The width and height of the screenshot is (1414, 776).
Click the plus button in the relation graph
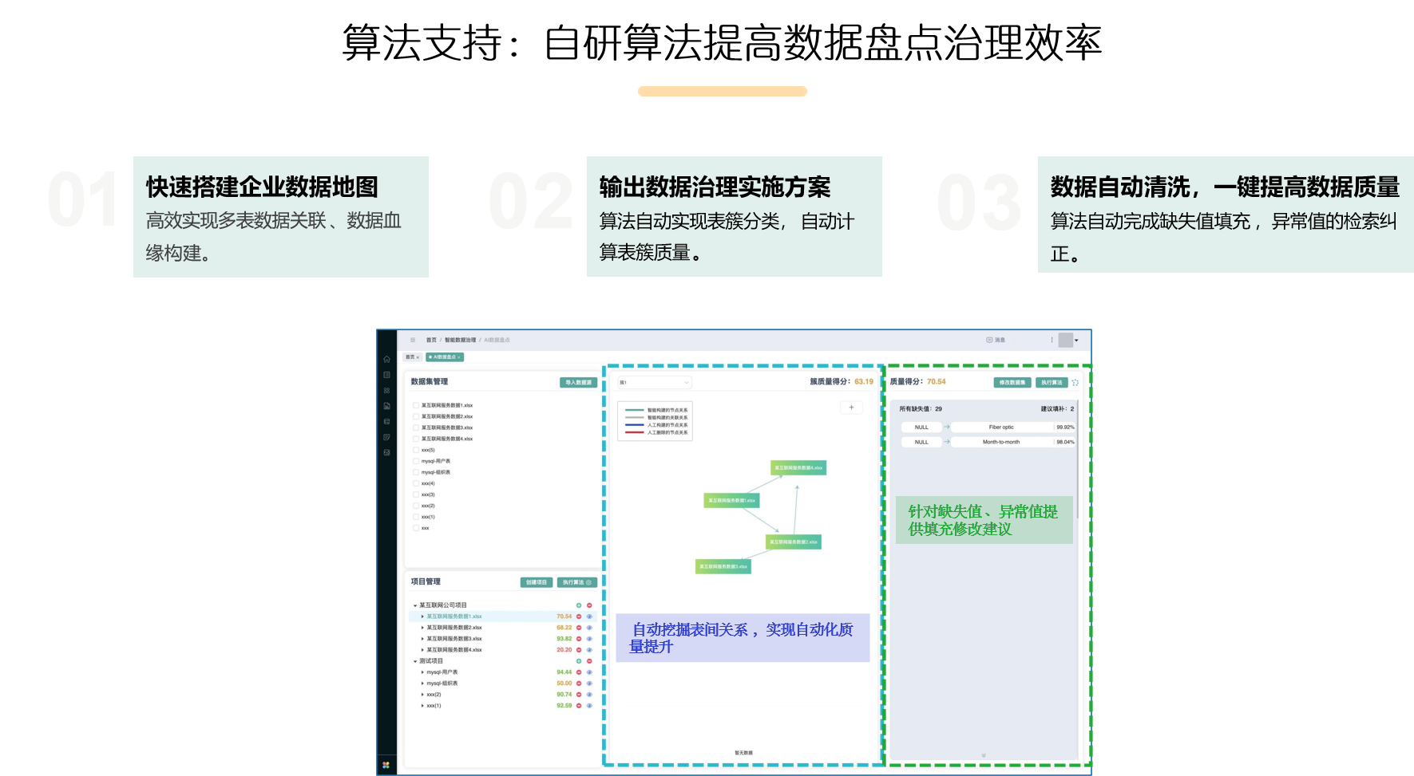pyautogui.click(x=851, y=408)
